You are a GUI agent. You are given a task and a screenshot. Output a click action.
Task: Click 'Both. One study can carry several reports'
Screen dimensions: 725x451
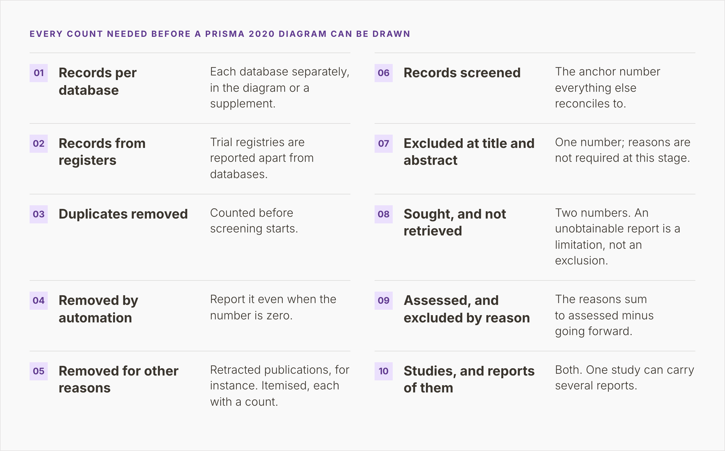point(624,378)
